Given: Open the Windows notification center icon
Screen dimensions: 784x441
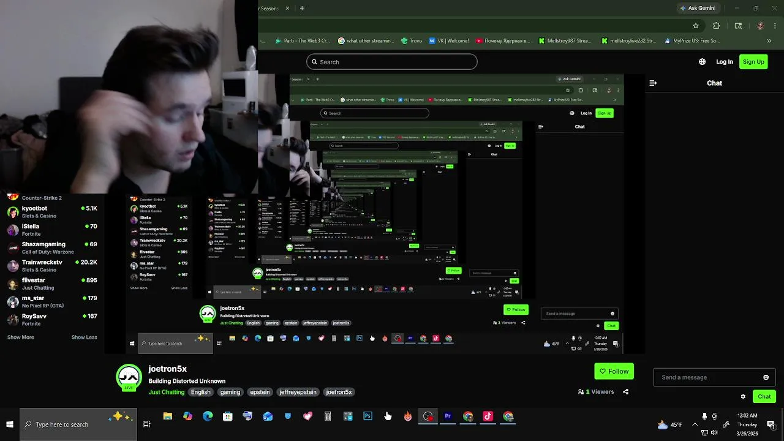Looking at the screenshot, I should pos(771,424).
